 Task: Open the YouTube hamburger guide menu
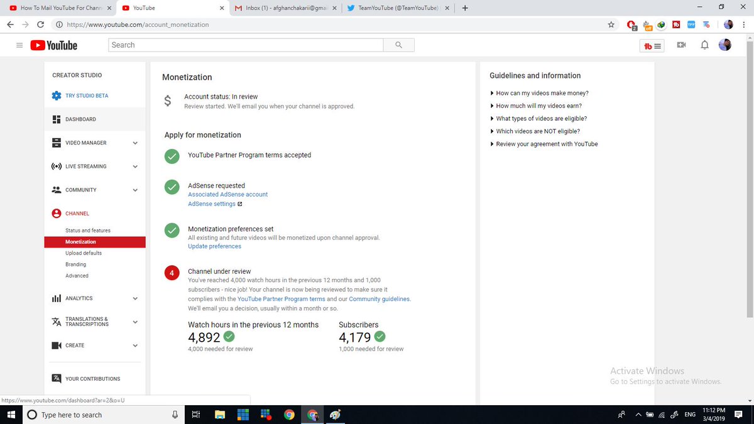(19, 45)
